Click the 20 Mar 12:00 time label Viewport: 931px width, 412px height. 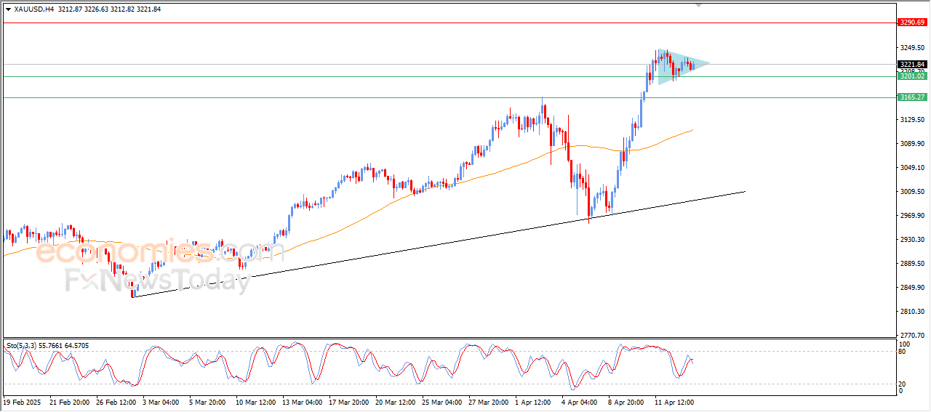(395, 402)
